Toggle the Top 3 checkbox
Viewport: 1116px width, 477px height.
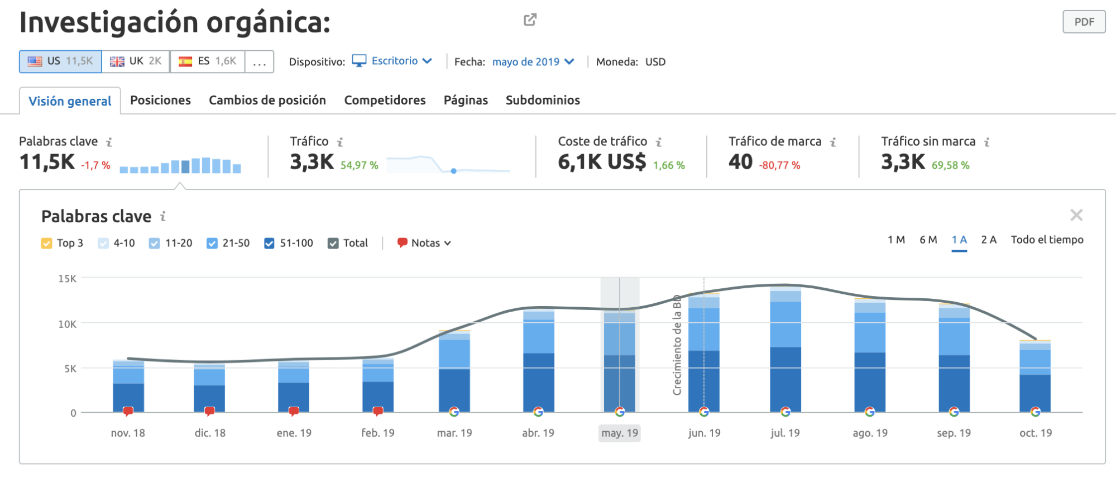(x=47, y=244)
